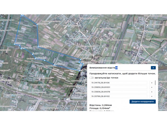
Task: Click the Відстань: 2,284км value
Action: [x=101, y=105]
